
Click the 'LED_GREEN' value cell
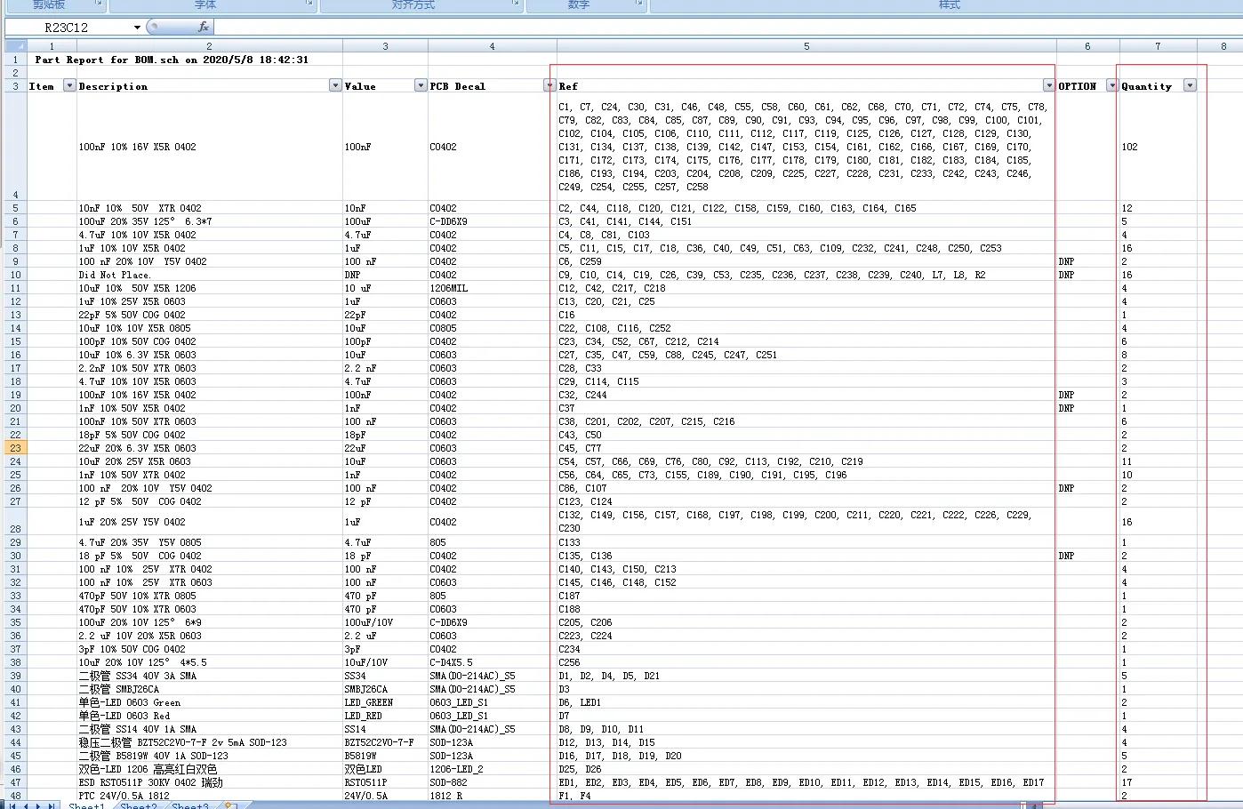pos(385,702)
